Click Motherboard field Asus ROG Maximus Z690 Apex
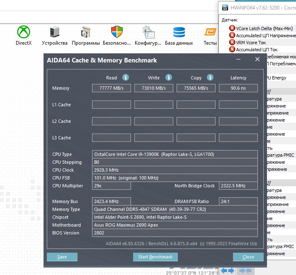The image size is (296, 275). 175,225
